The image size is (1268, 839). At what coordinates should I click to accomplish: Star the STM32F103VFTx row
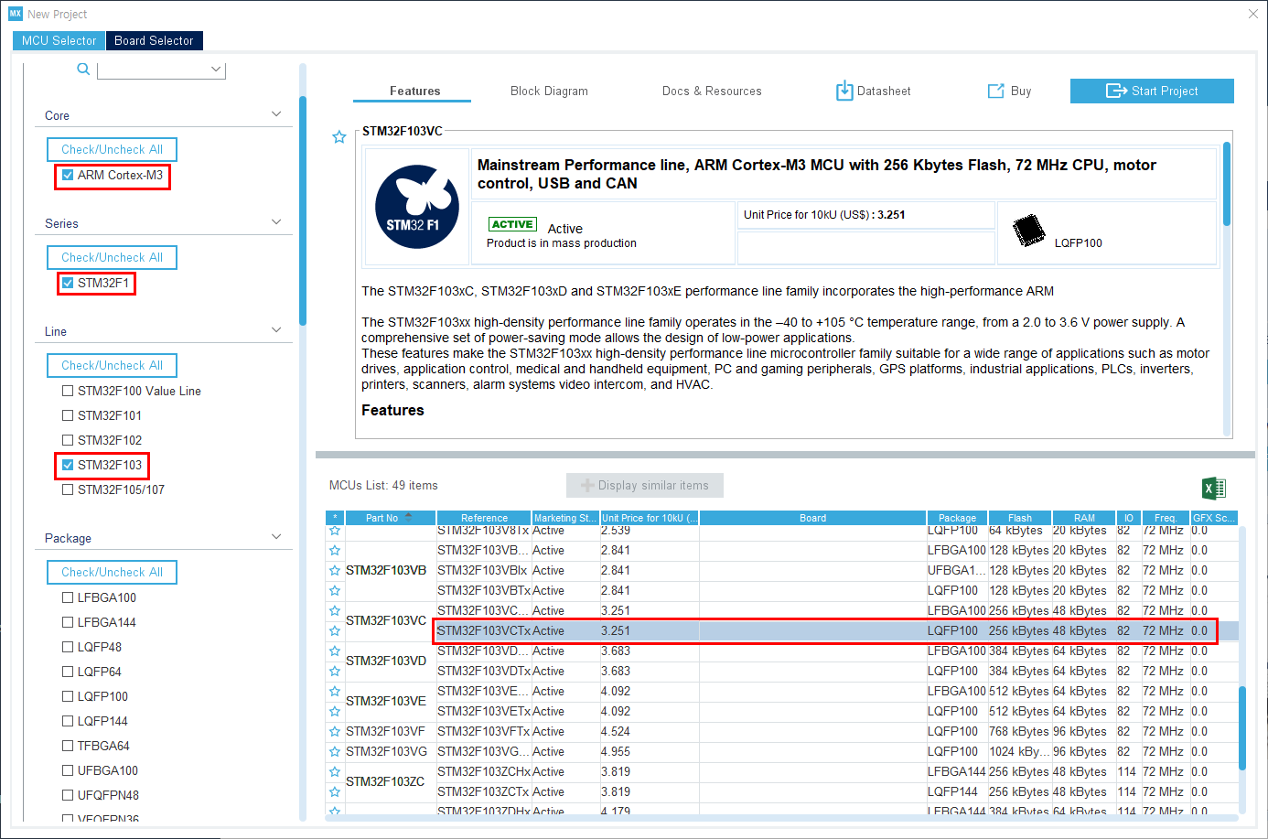(335, 732)
